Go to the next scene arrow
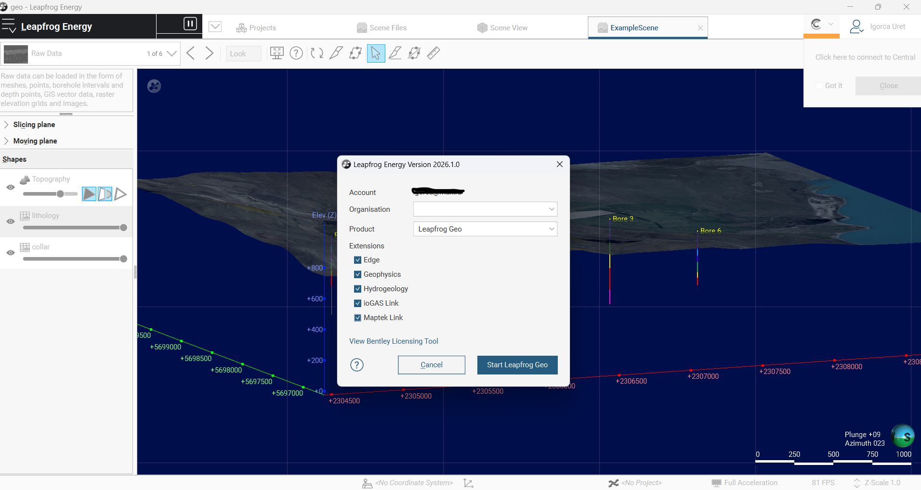The width and height of the screenshot is (921, 490). [209, 53]
